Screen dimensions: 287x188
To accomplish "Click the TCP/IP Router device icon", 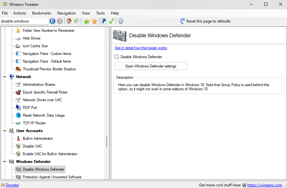I will click(x=18, y=123).
